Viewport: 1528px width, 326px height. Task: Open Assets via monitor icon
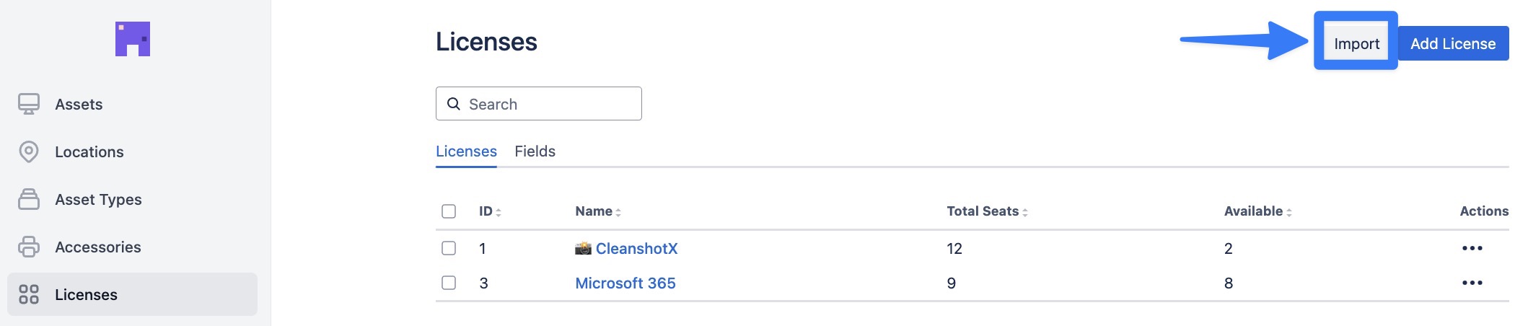(29, 104)
